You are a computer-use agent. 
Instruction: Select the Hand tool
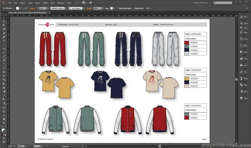click(x=4, y=119)
